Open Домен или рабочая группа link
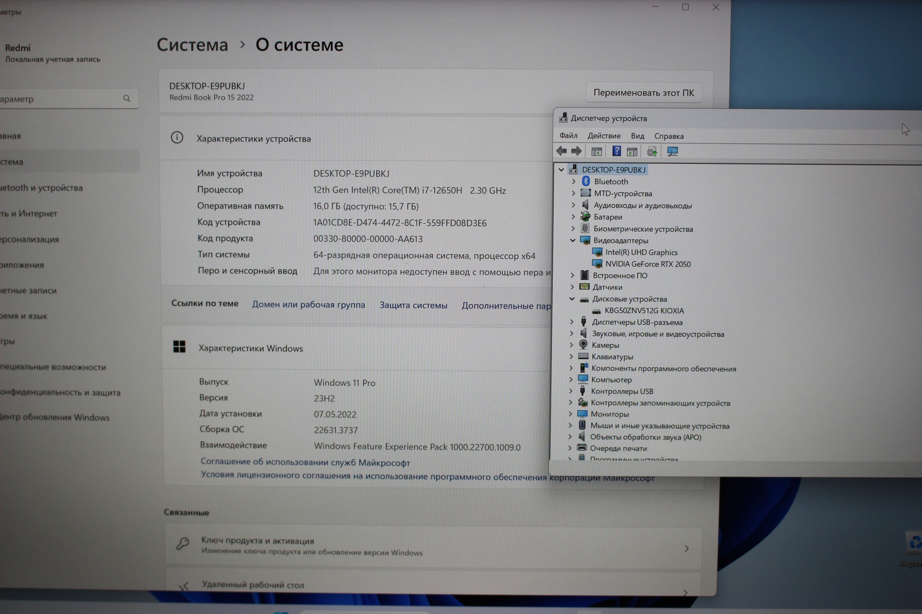The height and width of the screenshot is (614, 922). point(308,304)
